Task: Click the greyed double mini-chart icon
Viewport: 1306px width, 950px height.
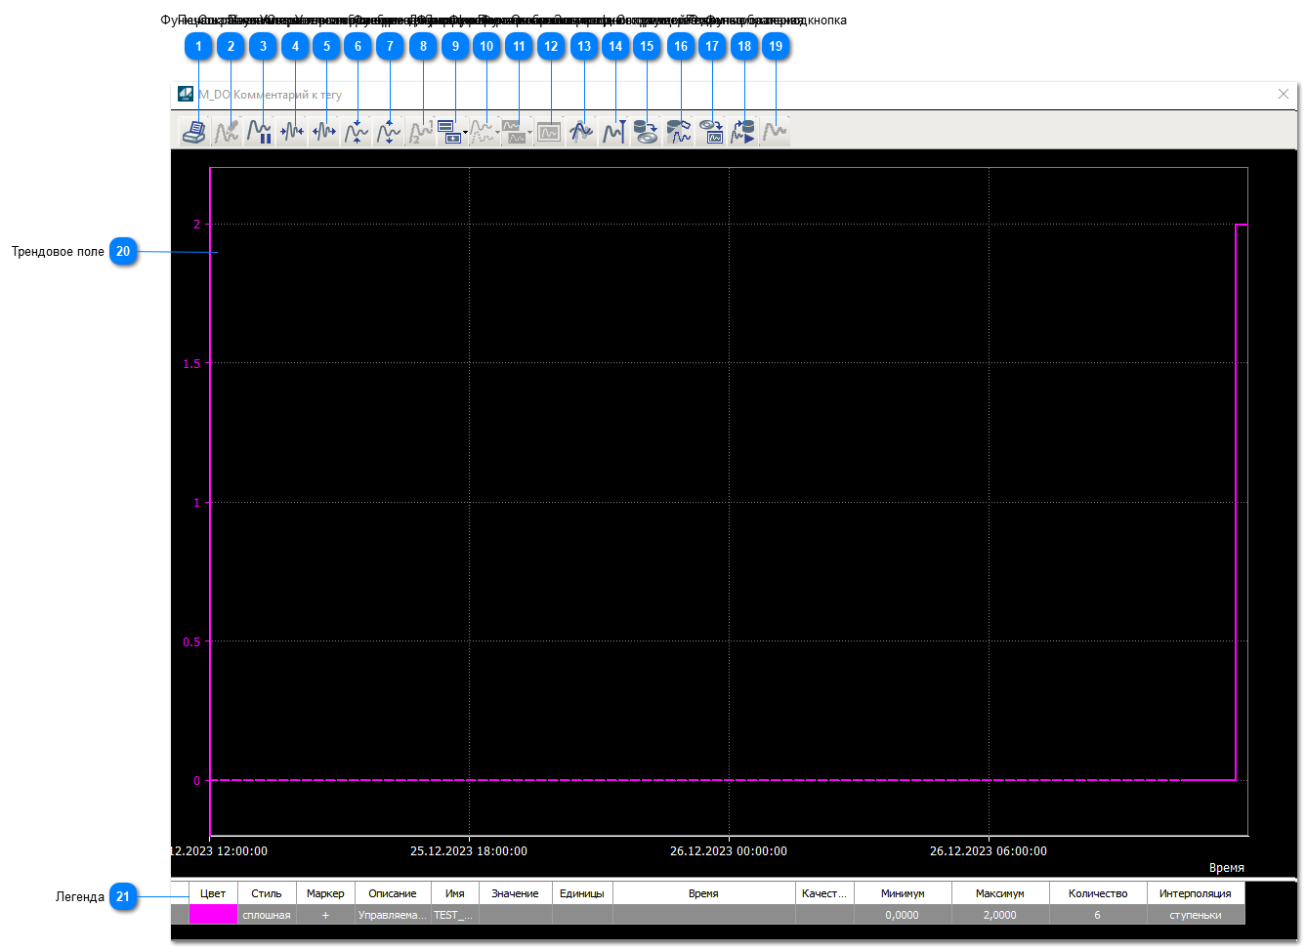Action: tap(514, 132)
